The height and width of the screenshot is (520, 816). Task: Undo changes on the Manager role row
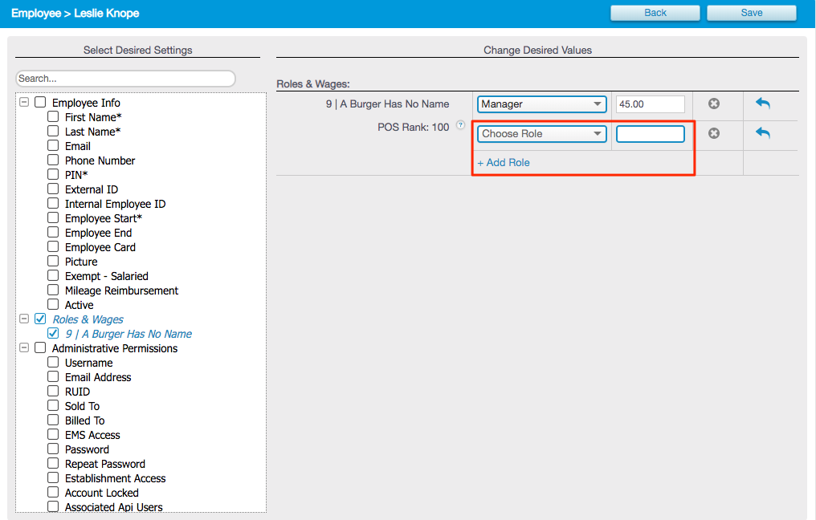coord(761,104)
